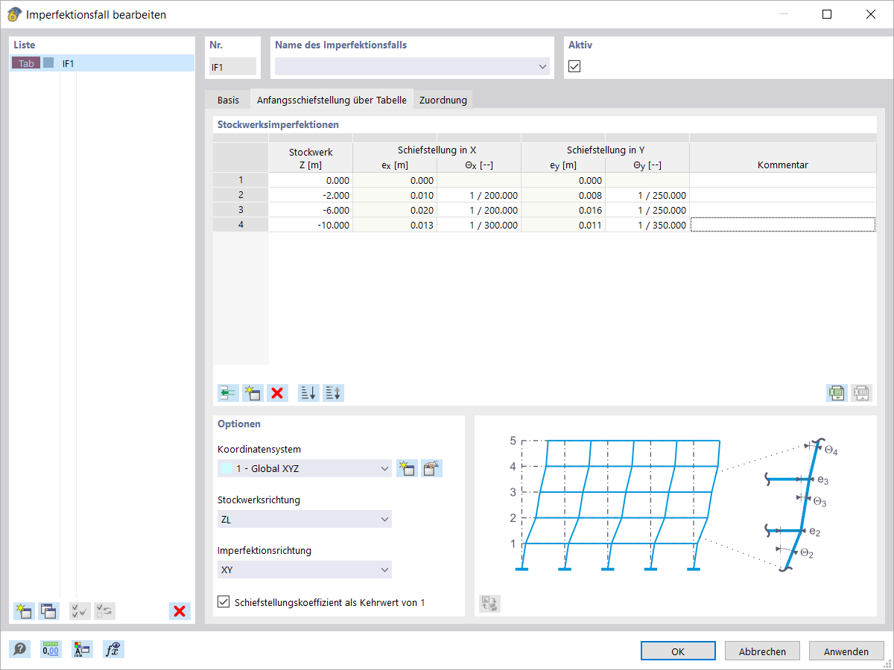894x670 pixels.
Task: Click the sort rows descending icon
Action: (308, 393)
